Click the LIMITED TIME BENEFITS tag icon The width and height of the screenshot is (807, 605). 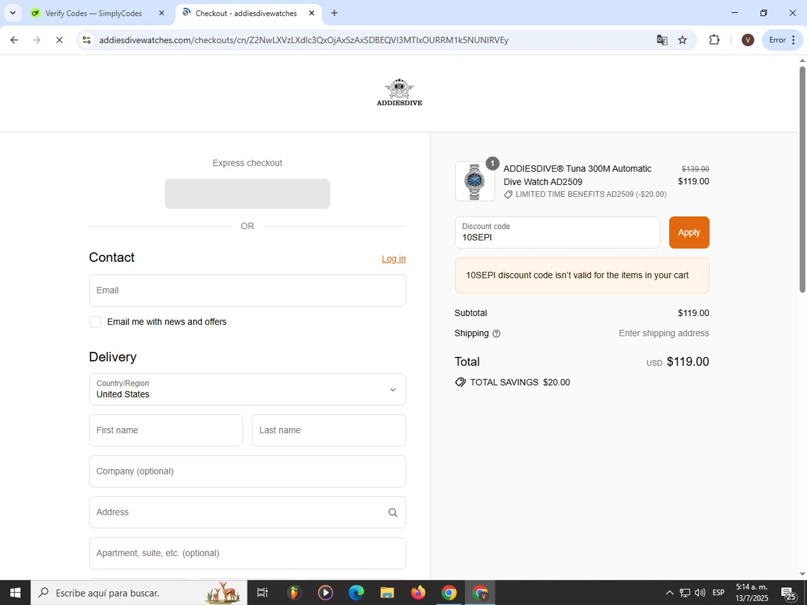[508, 195]
